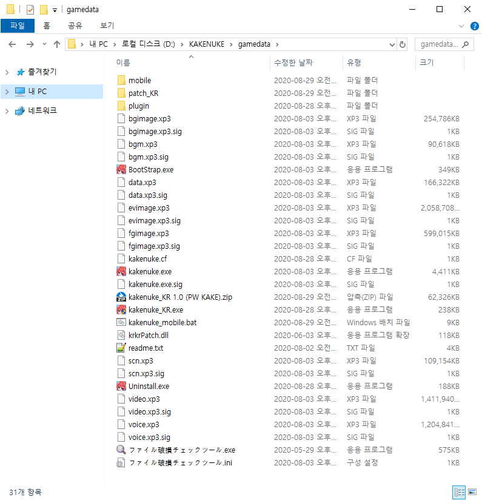Open the breadcrumb chevron after gamedata

(277, 44)
